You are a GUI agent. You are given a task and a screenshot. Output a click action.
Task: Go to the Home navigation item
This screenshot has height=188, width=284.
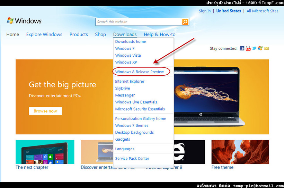tap(13, 34)
